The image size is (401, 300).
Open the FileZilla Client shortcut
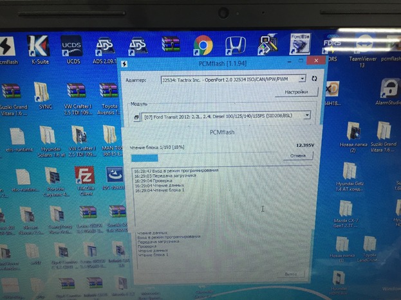84,177
